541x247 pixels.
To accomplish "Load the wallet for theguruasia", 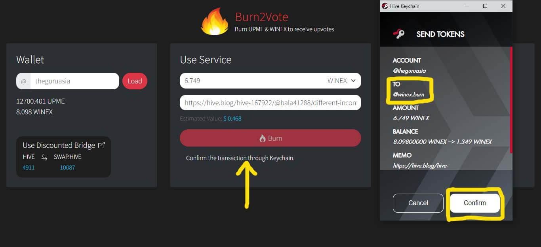I will (x=135, y=81).
